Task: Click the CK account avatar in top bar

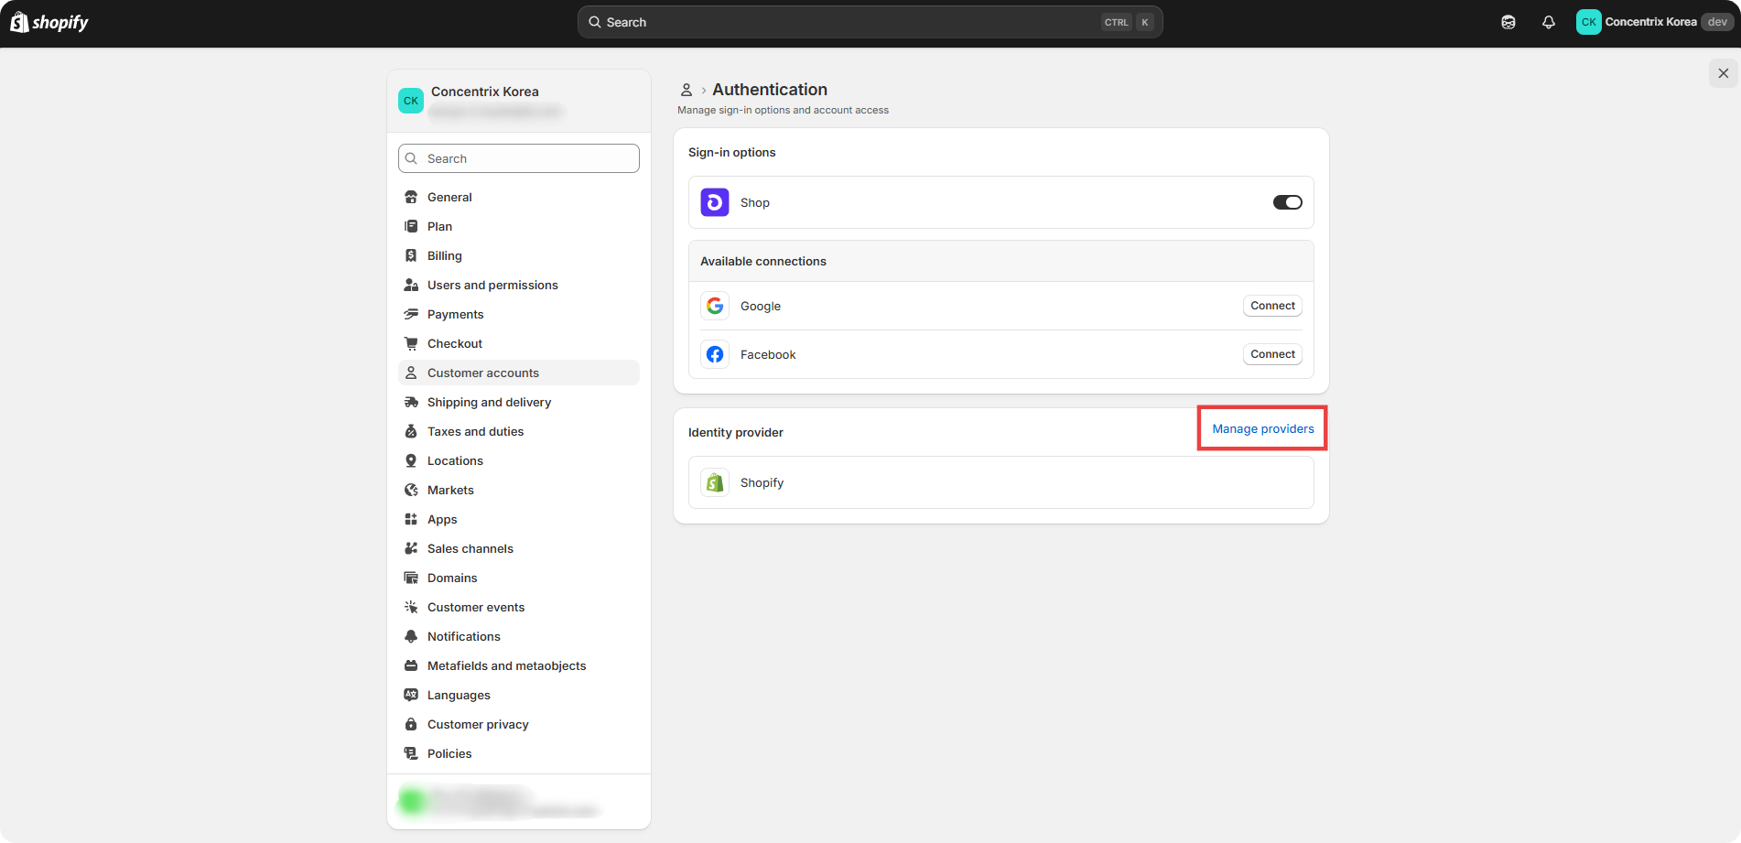Action: coord(1588,22)
